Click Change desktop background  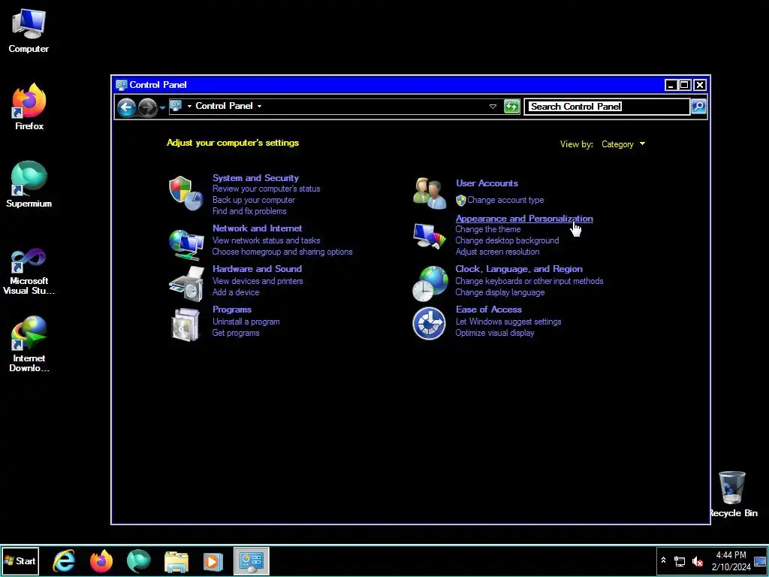pyautogui.click(x=507, y=240)
